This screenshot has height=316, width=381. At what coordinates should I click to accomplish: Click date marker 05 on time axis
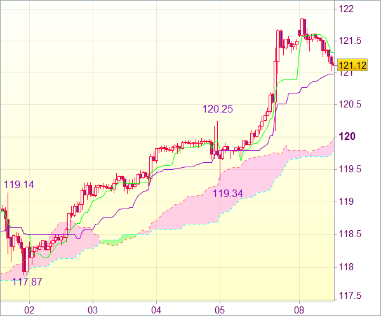point(220,310)
